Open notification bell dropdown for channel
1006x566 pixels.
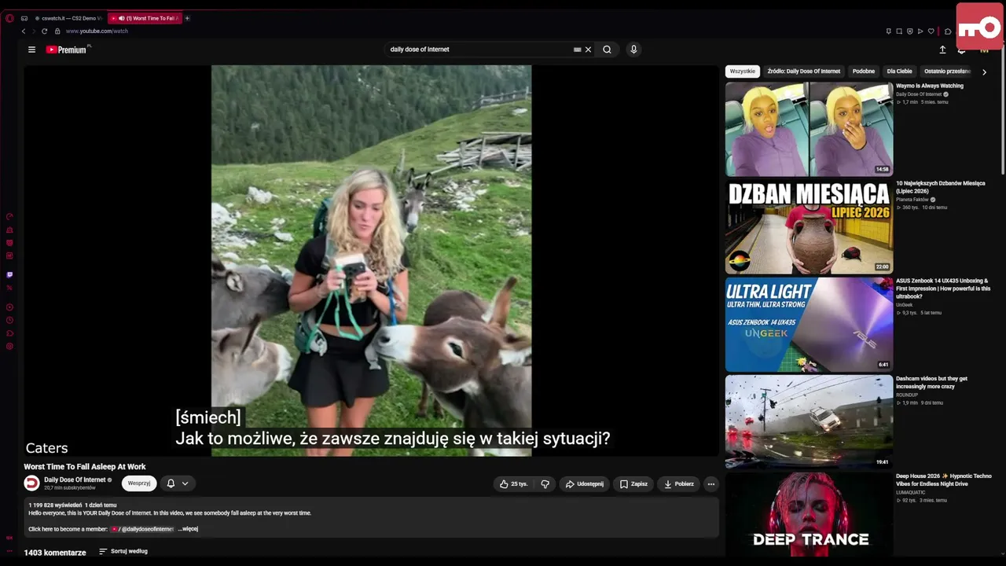[178, 483]
